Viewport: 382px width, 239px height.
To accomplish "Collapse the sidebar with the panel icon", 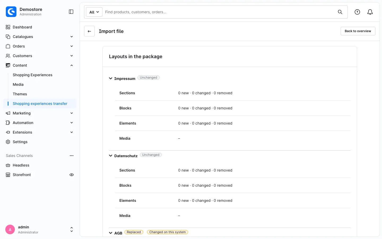I will click(x=71, y=12).
